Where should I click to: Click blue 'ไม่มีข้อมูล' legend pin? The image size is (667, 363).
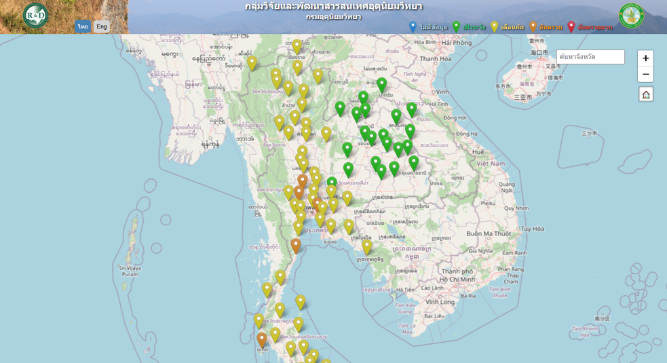coord(413,27)
